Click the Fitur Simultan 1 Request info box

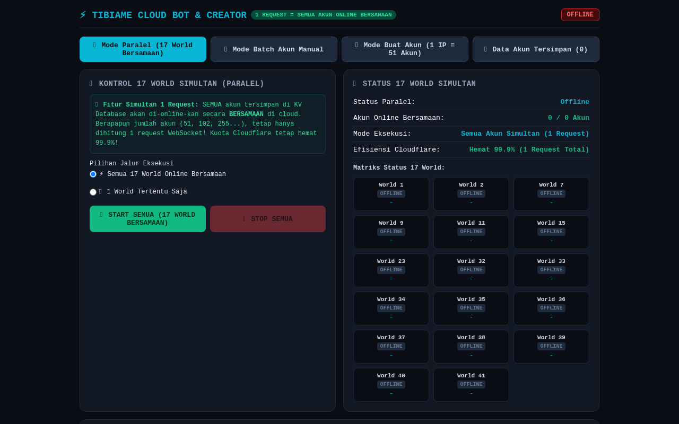pos(207,124)
